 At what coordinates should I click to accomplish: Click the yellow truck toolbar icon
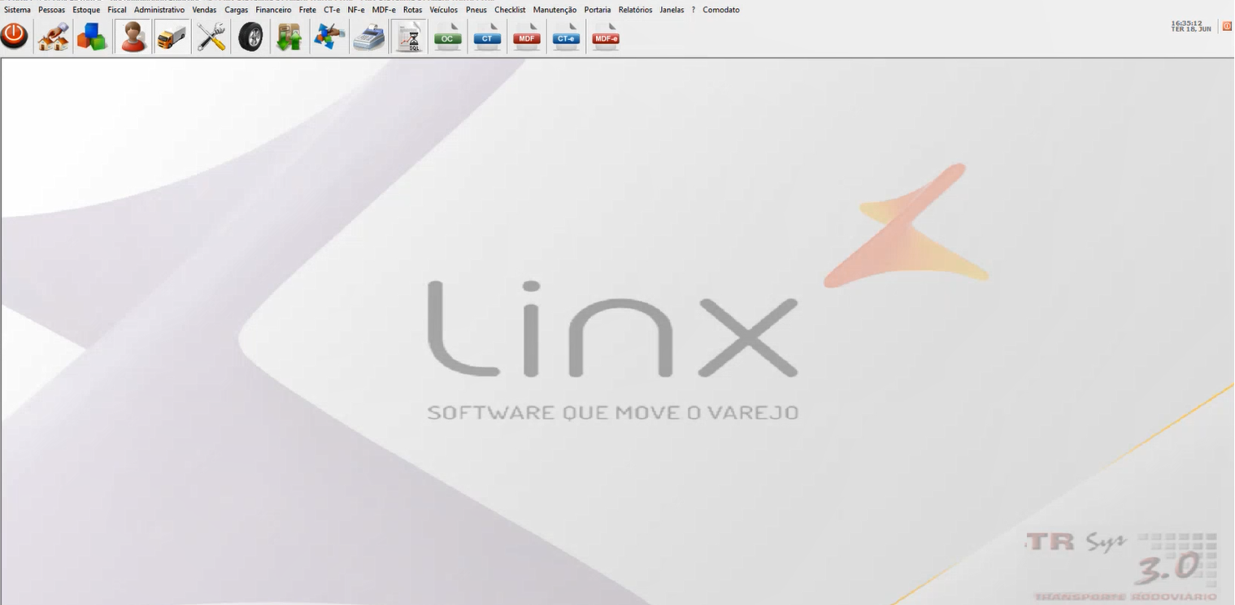click(x=172, y=37)
